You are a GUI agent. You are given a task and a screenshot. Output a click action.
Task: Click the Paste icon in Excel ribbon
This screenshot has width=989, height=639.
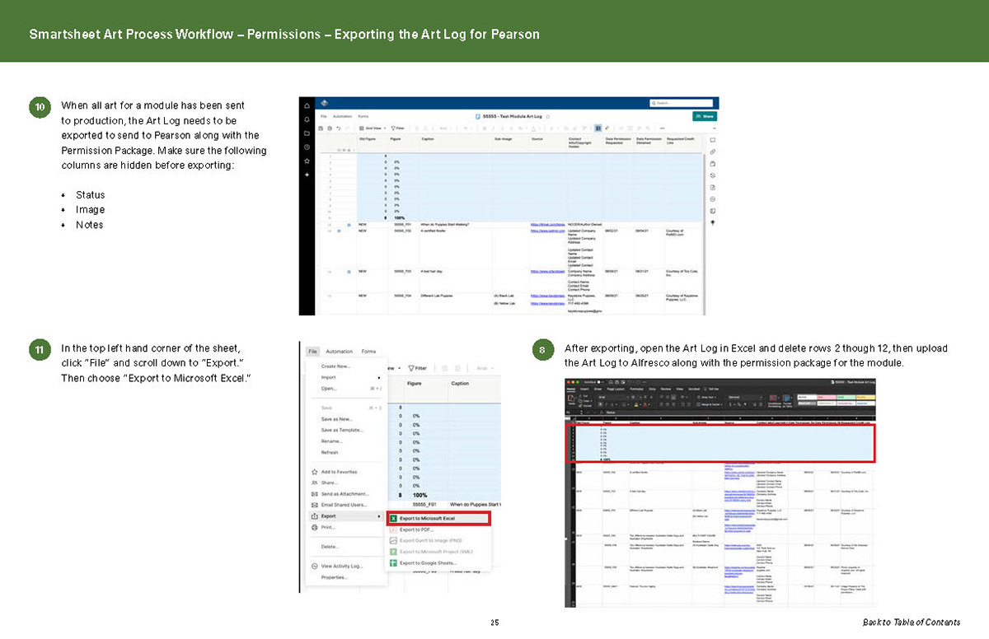click(x=570, y=400)
